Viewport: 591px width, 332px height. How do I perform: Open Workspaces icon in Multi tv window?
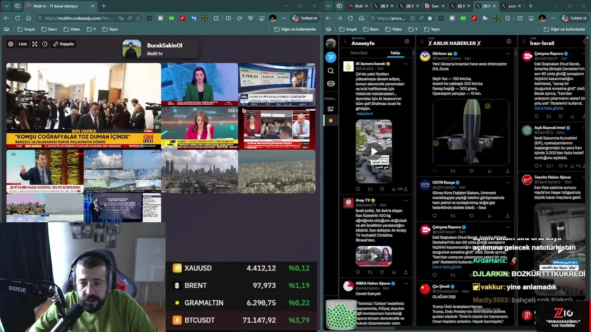coord(18,6)
